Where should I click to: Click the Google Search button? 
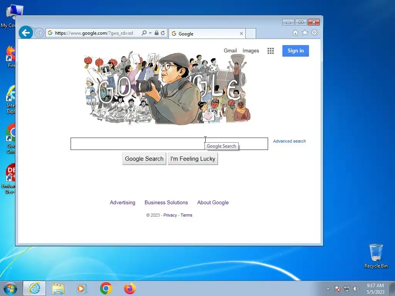click(144, 159)
